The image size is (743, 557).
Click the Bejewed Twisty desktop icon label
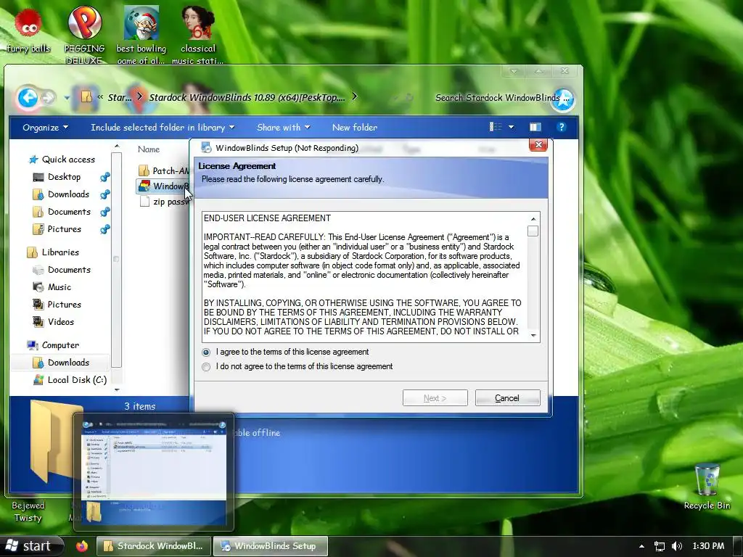[28, 511]
